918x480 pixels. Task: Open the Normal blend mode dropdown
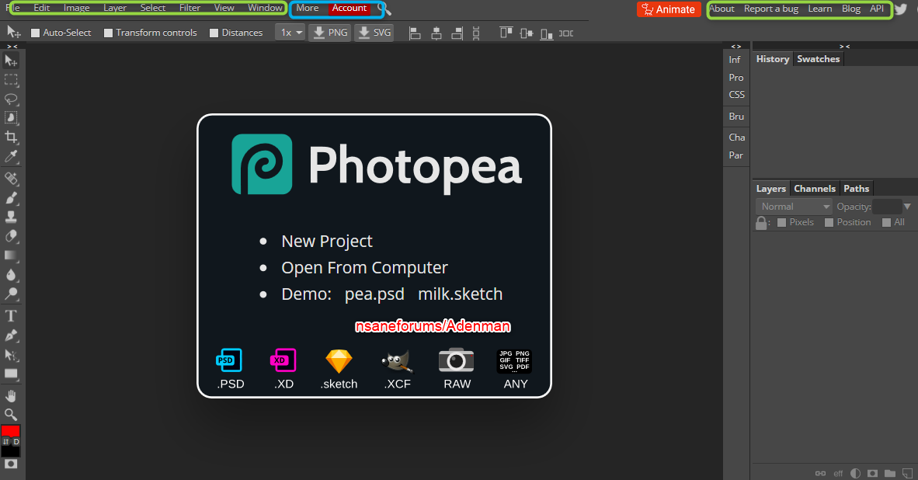pyautogui.click(x=794, y=206)
